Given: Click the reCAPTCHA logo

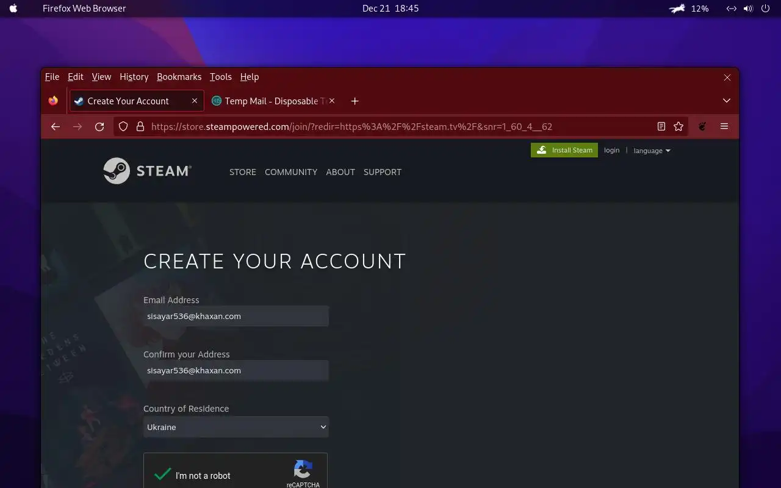Looking at the screenshot, I should pyautogui.click(x=303, y=469).
